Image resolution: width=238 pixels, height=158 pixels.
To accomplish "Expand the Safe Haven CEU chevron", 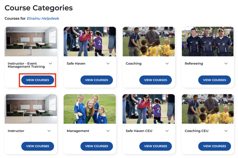I will tap(167, 131).
